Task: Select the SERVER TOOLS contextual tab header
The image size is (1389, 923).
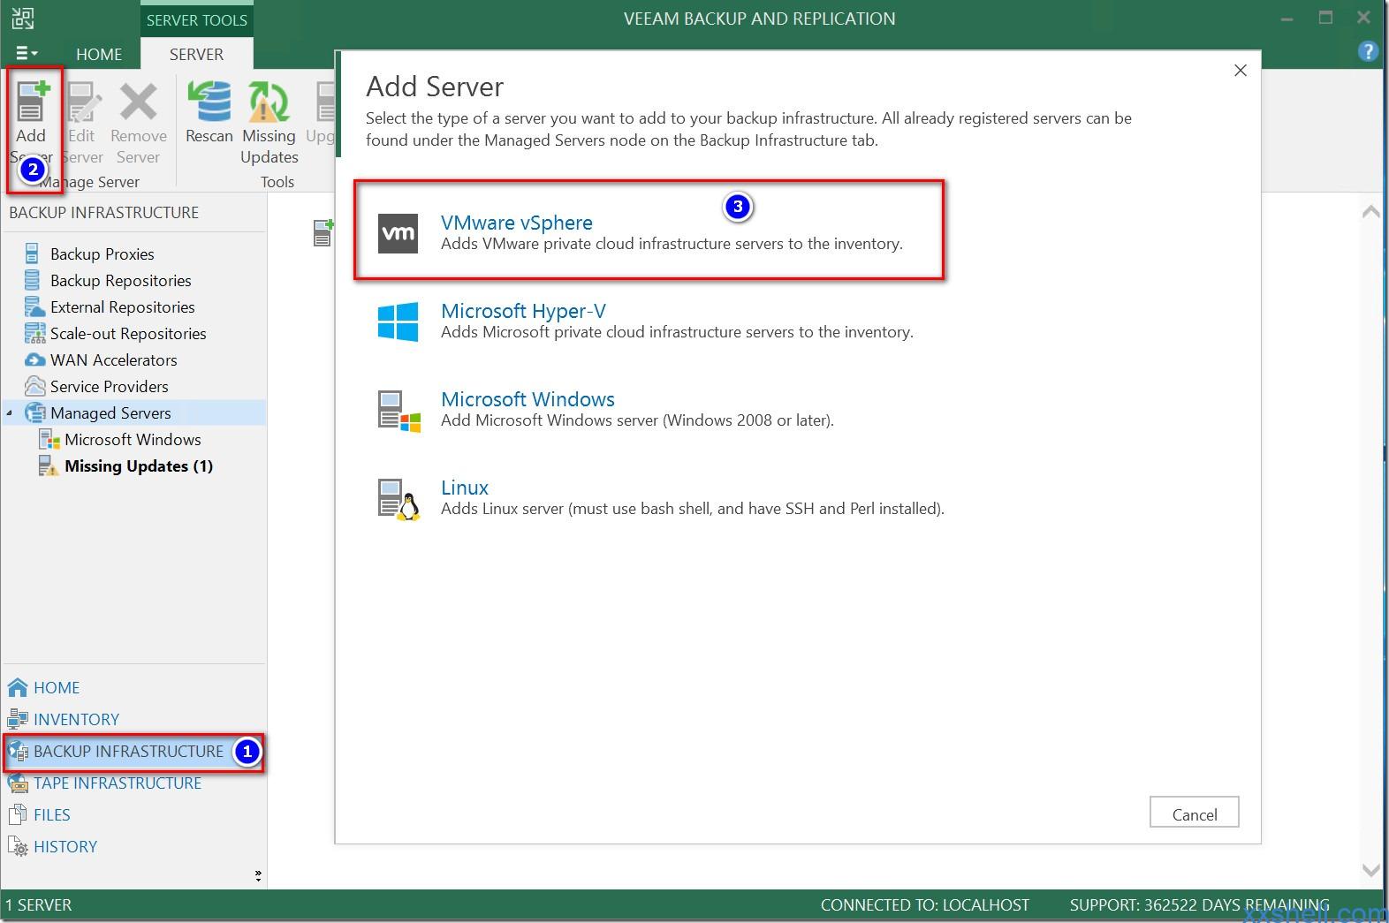Action: 196,19
